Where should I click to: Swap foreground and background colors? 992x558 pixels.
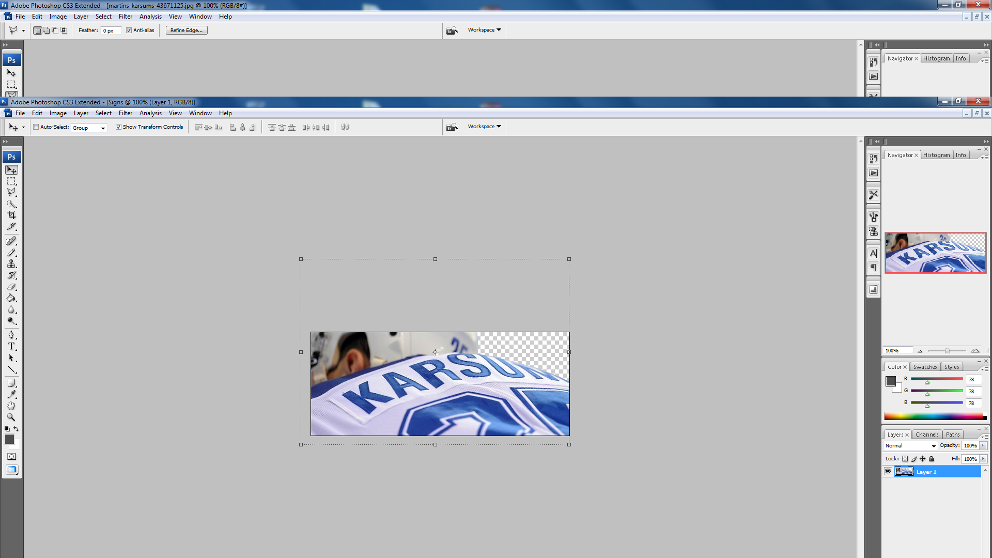coord(16,429)
